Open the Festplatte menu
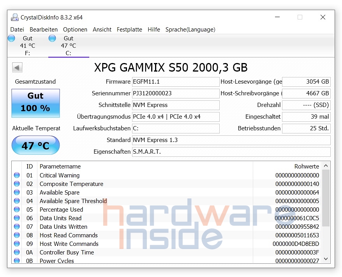 (129, 30)
